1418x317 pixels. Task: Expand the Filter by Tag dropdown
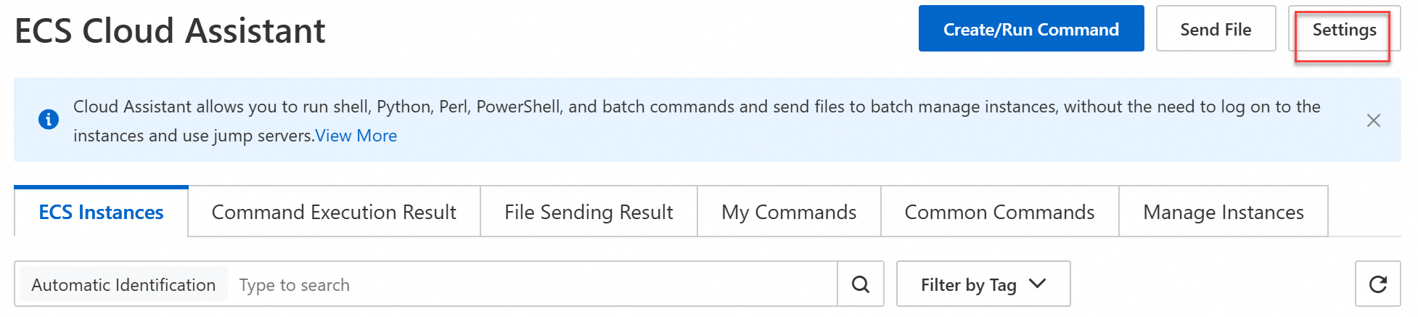pos(969,284)
